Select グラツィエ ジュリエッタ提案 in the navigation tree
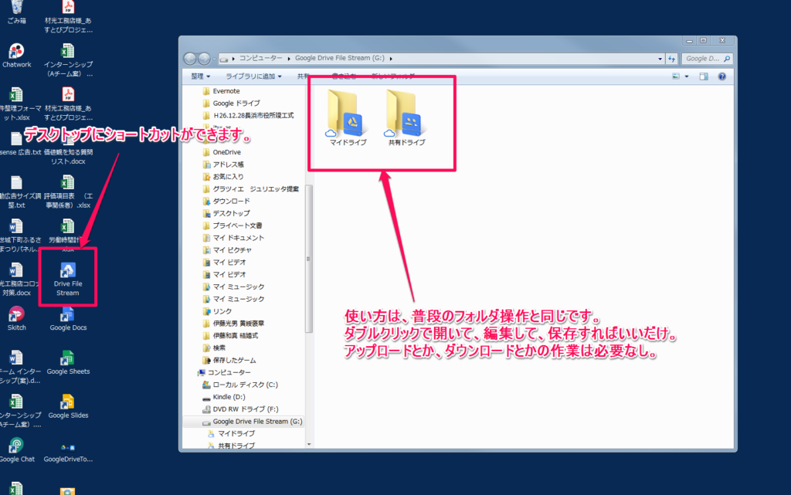 tap(256, 189)
